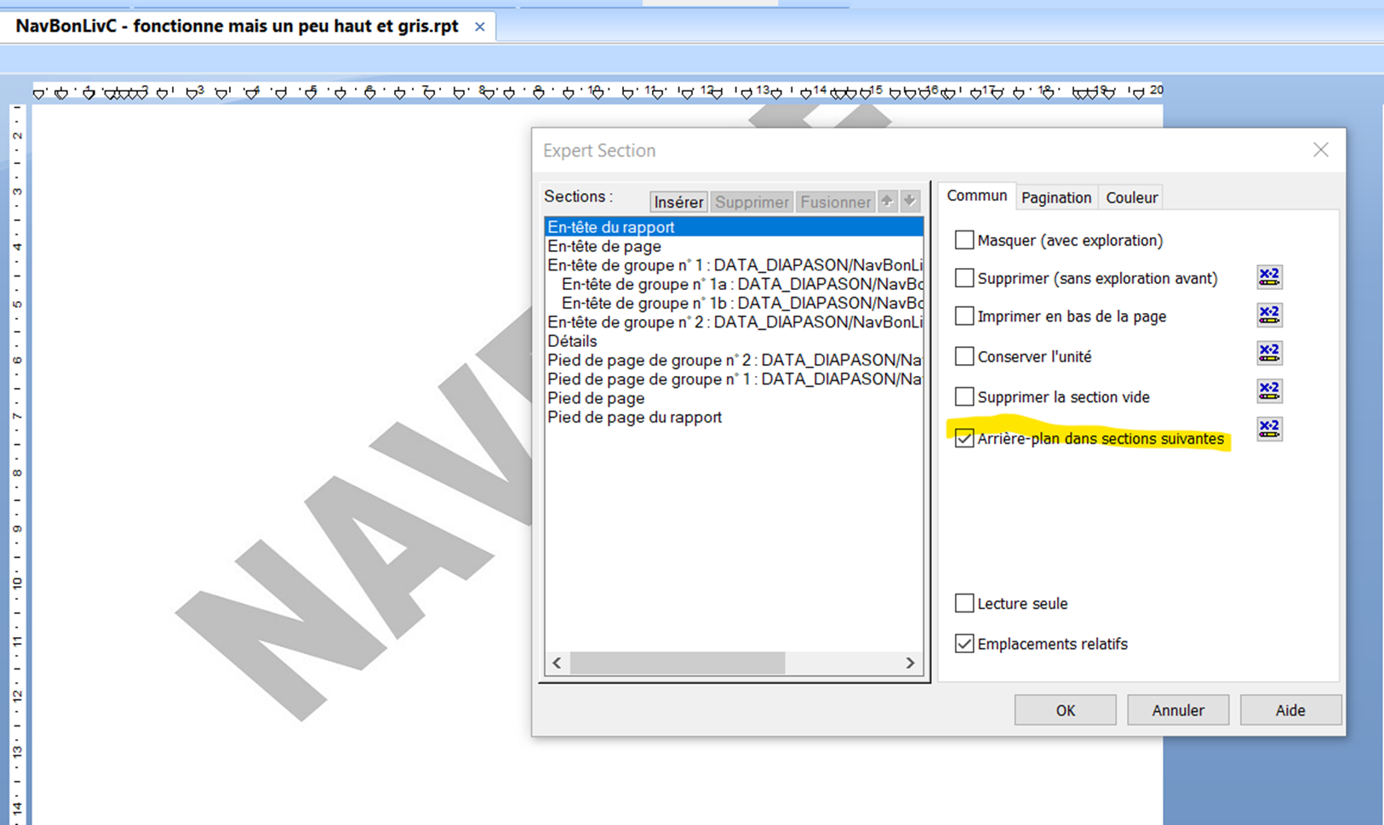Viewport: 1384px width, 825px height.
Task: Open the Couleur tab
Action: point(1131,197)
